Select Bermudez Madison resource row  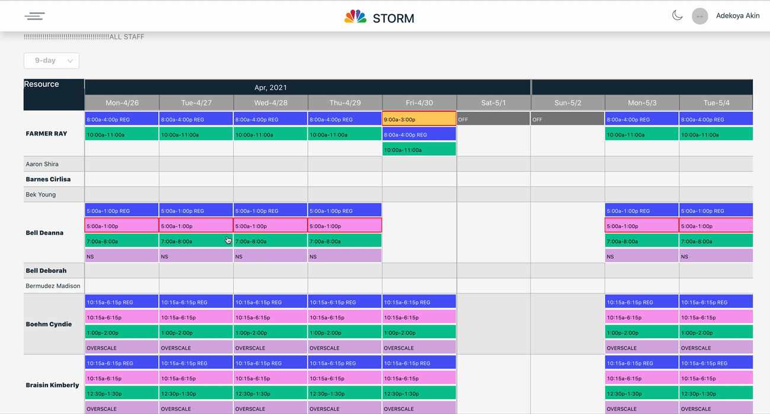(x=54, y=286)
